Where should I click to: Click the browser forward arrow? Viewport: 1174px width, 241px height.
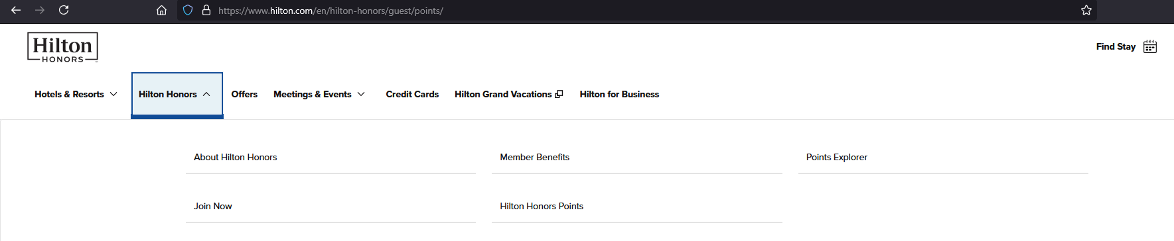pyautogui.click(x=40, y=10)
